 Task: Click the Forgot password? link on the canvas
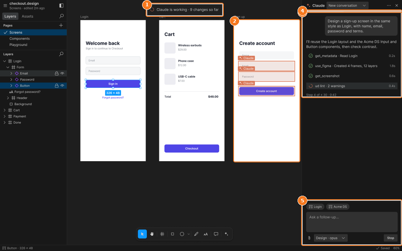coord(113,98)
